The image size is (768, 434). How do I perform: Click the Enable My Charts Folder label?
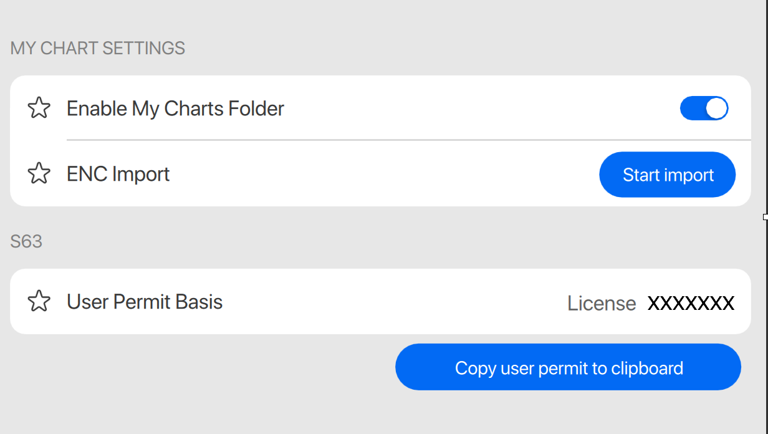(175, 109)
